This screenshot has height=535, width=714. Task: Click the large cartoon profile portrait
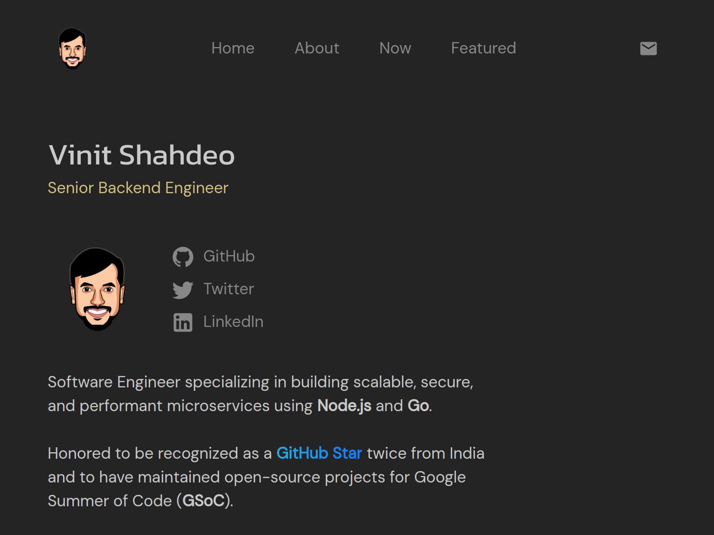pos(97,289)
